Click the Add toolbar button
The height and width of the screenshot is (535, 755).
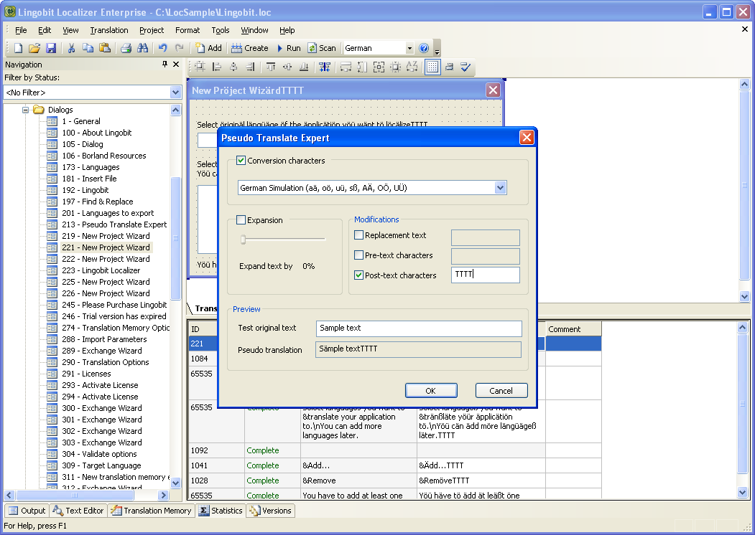pyautogui.click(x=208, y=48)
